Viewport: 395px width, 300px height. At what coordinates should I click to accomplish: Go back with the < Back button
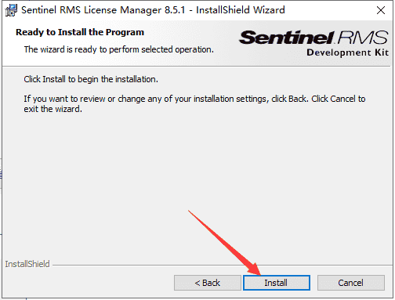coord(208,283)
